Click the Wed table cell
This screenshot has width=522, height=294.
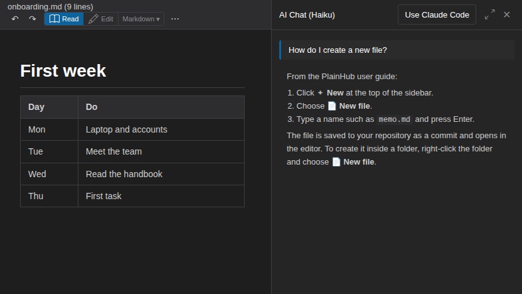(x=50, y=174)
